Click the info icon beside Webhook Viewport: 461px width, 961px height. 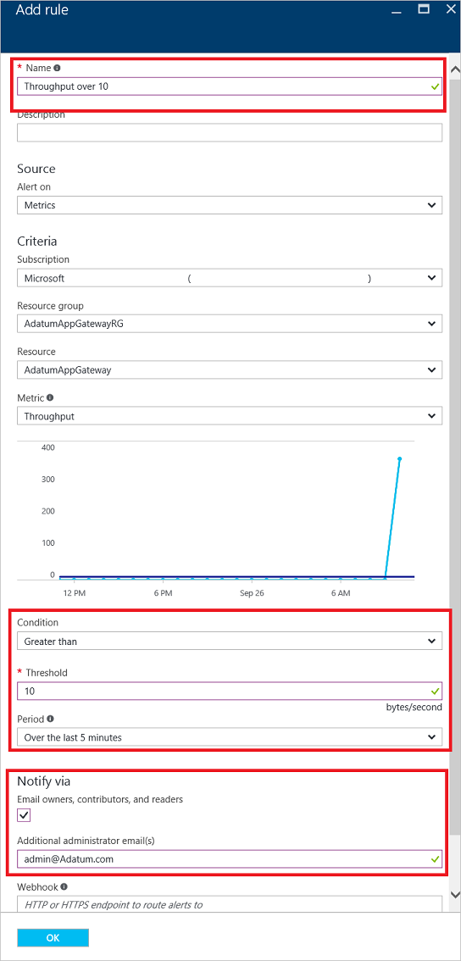(64, 886)
